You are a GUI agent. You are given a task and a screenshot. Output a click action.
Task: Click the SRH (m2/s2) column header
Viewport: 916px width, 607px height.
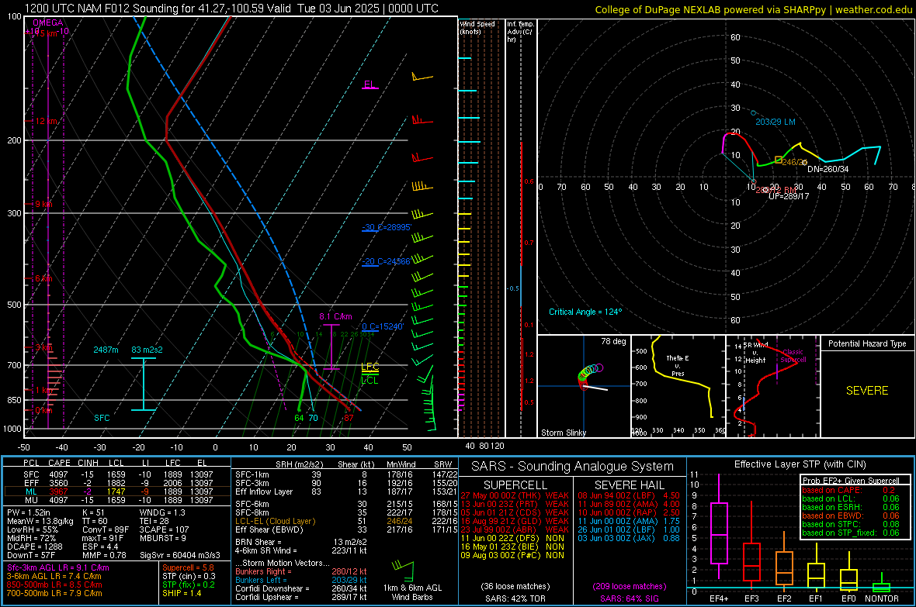(x=299, y=464)
